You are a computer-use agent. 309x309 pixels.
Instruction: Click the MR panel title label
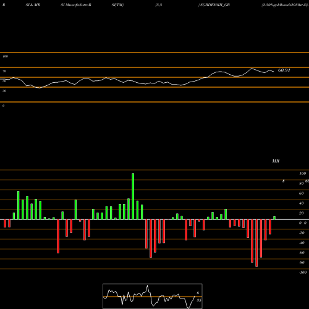pyautogui.click(x=276, y=161)
